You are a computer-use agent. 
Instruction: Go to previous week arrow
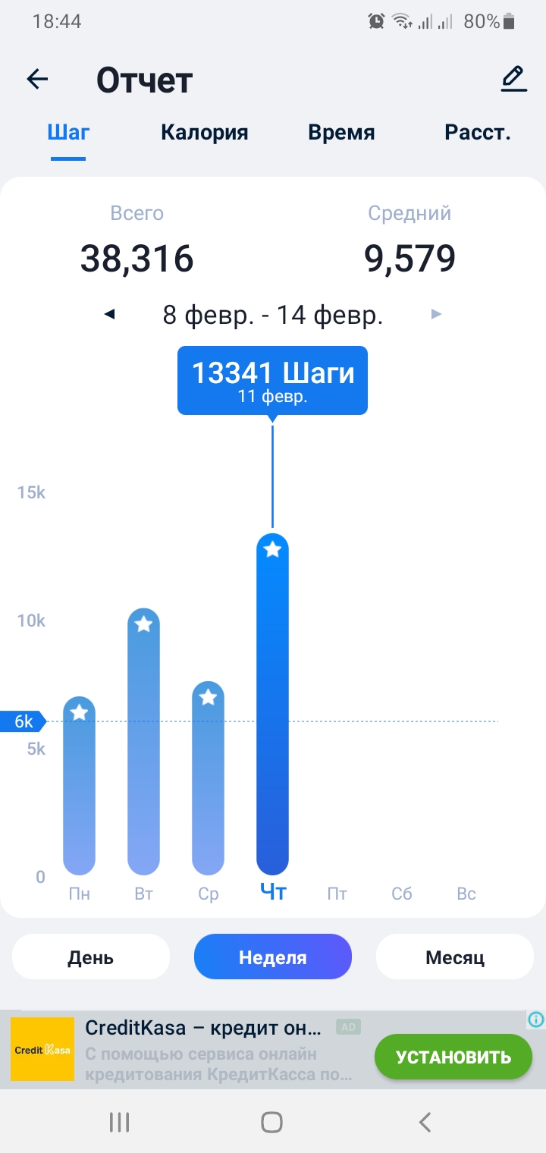coord(110,314)
